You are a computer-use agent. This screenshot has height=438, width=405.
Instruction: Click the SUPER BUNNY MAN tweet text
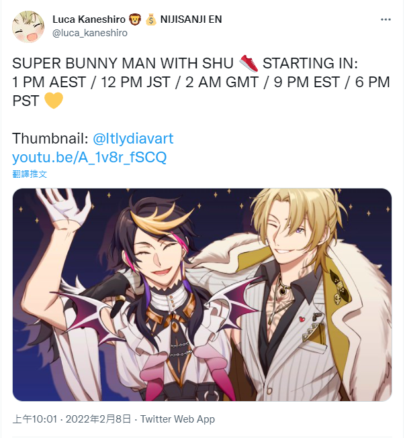(122, 64)
